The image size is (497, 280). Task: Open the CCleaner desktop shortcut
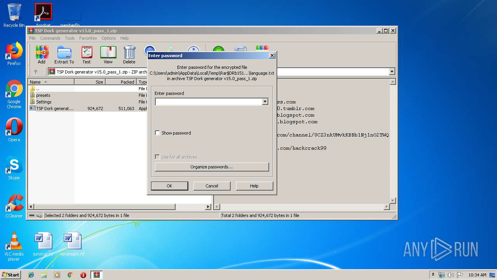tap(14, 206)
